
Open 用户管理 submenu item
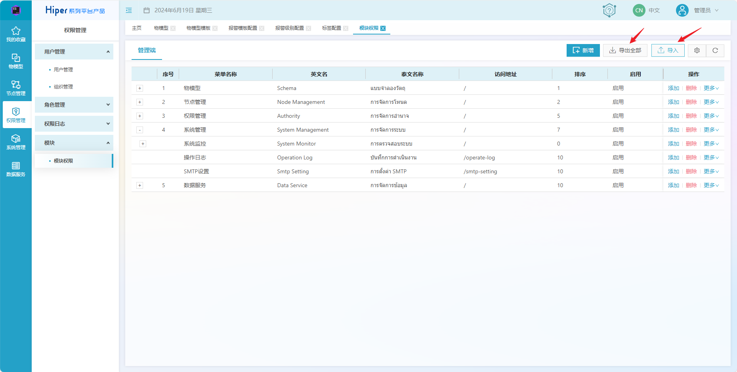click(63, 70)
